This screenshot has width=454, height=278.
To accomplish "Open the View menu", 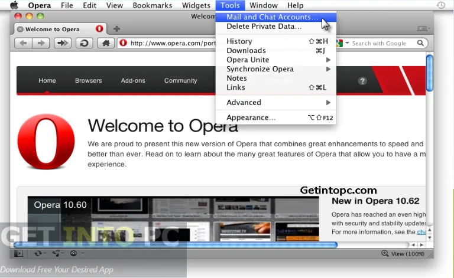I will (114, 5).
